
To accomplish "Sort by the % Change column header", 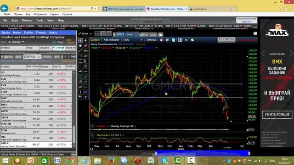I will coord(58,48).
